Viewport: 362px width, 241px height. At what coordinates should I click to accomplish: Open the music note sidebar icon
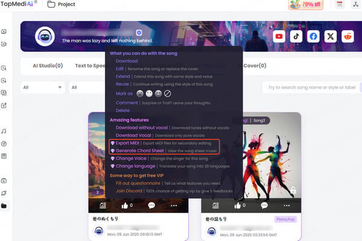click(x=4, y=131)
